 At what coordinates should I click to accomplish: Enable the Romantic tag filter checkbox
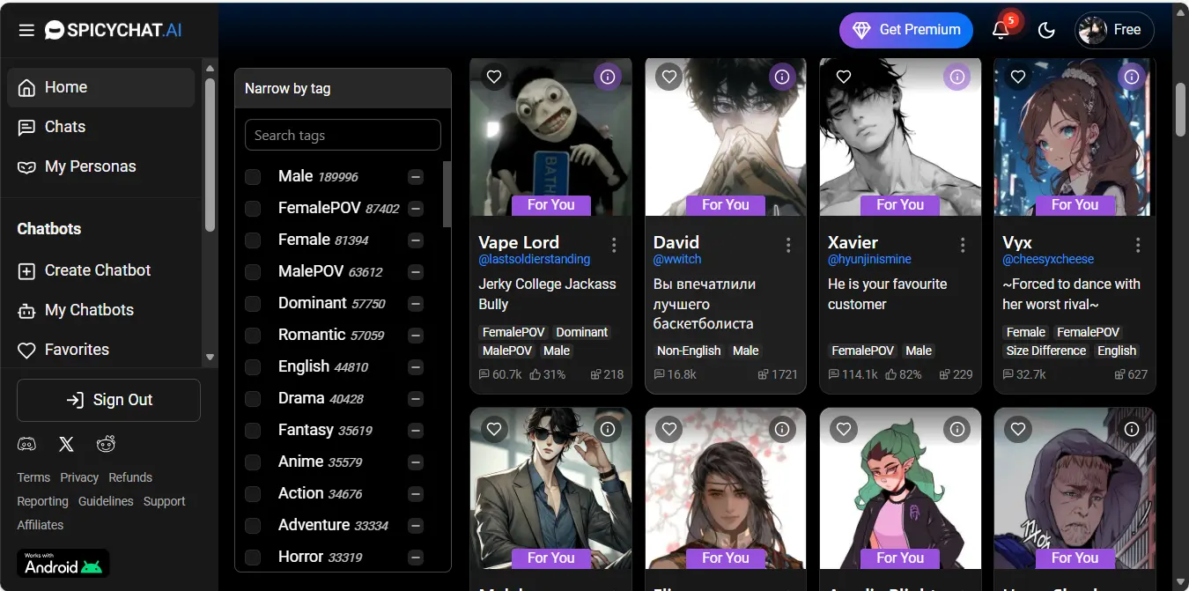(x=253, y=336)
